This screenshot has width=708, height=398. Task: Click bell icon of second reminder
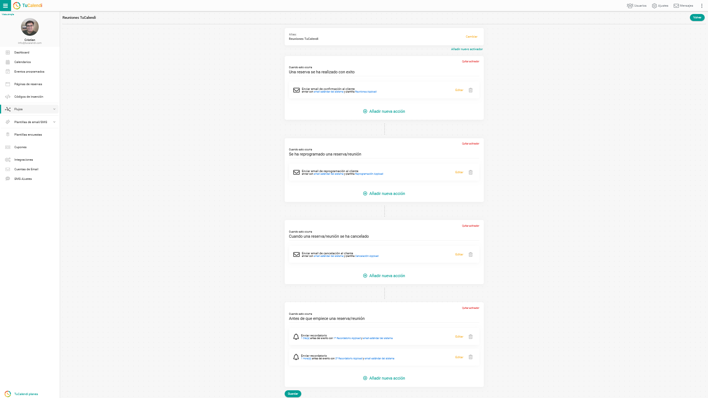pos(296,357)
